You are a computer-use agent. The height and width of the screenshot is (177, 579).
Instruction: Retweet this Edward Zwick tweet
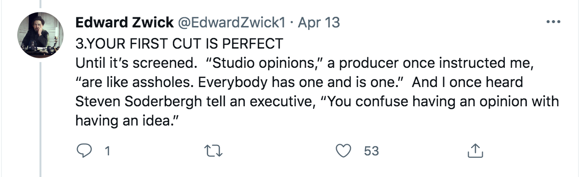click(212, 151)
